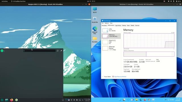Click the display/screen icon in Manjaro tray
This screenshot has height=102, width=182.
(x=80, y=100)
